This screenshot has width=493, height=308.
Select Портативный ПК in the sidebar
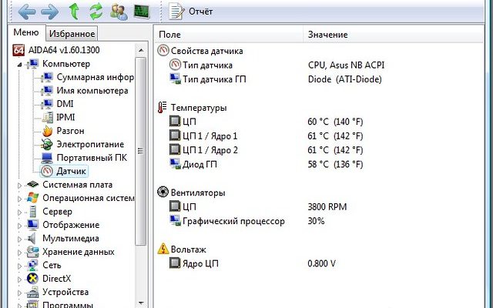point(89,158)
